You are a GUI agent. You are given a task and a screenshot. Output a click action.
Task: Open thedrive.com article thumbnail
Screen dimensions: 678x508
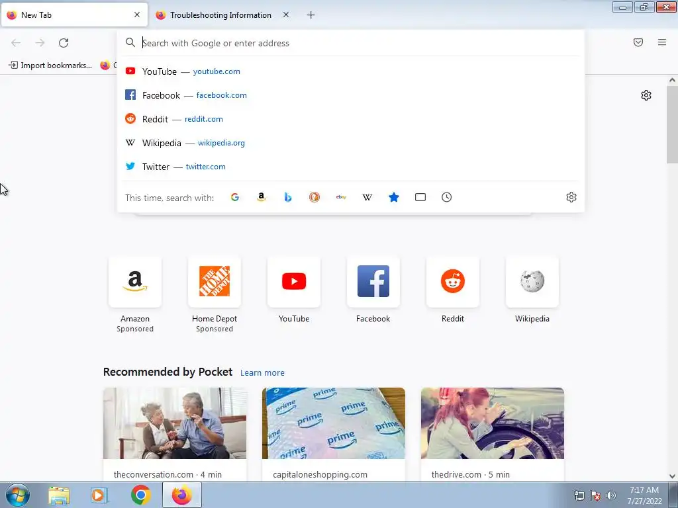pos(493,423)
